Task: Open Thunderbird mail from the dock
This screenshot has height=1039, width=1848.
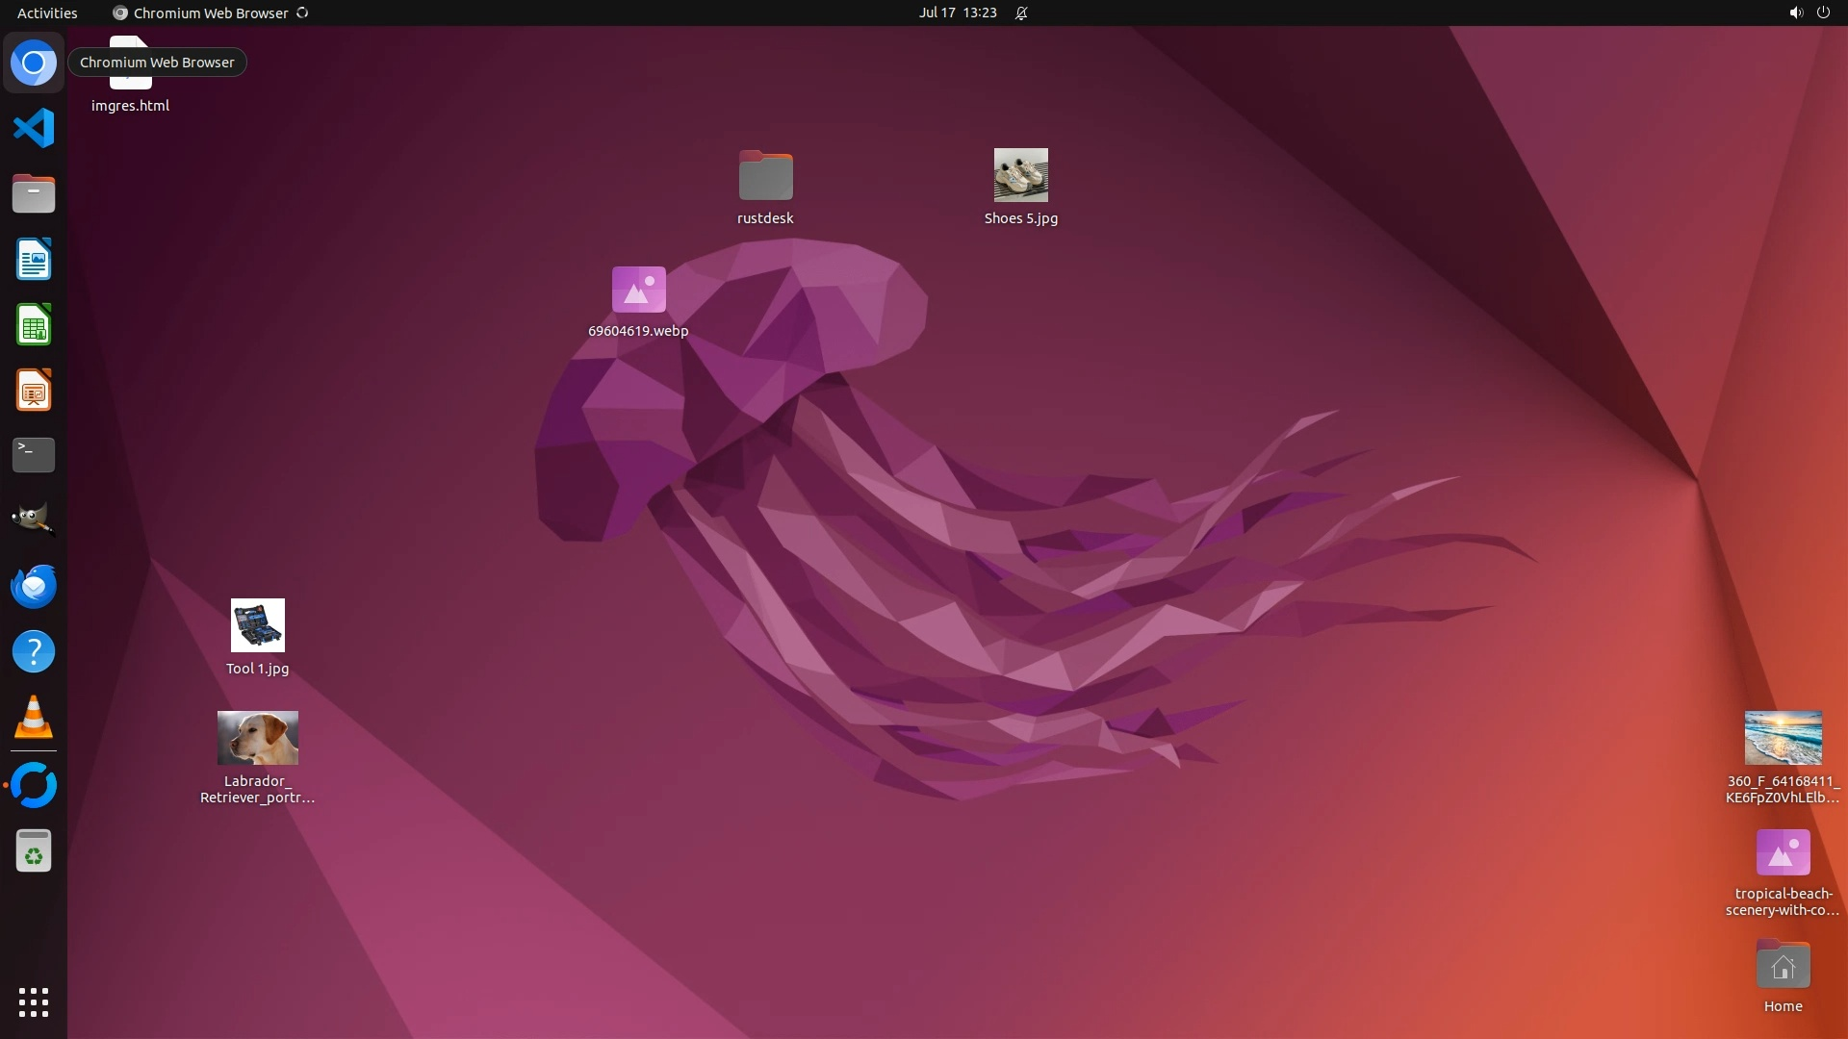Action: tap(34, 586)
